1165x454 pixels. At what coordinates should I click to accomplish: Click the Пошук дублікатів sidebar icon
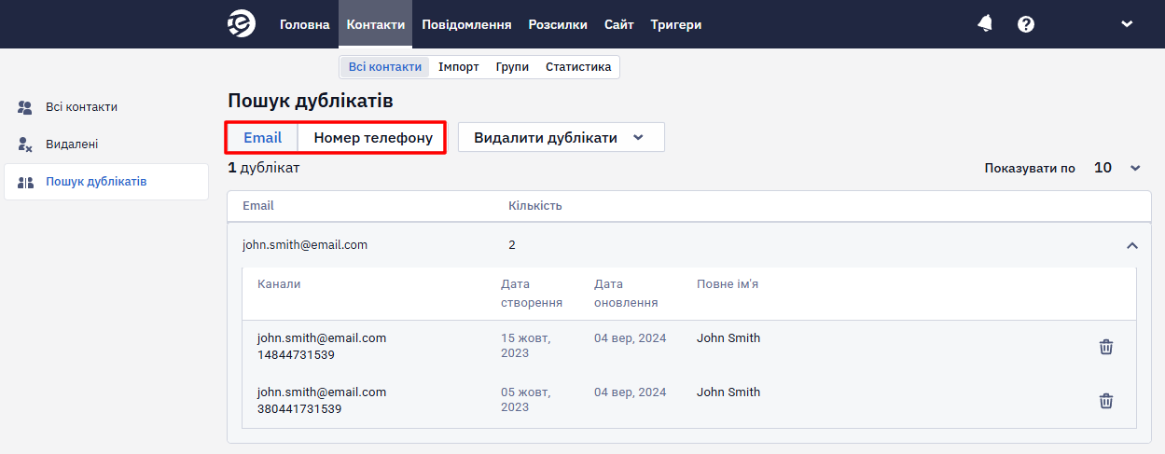point(25,182)
